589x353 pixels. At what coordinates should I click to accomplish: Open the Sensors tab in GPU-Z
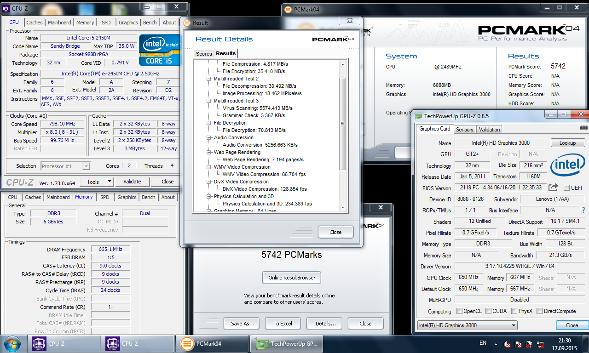pyautogui.click(x=465, y=130)
